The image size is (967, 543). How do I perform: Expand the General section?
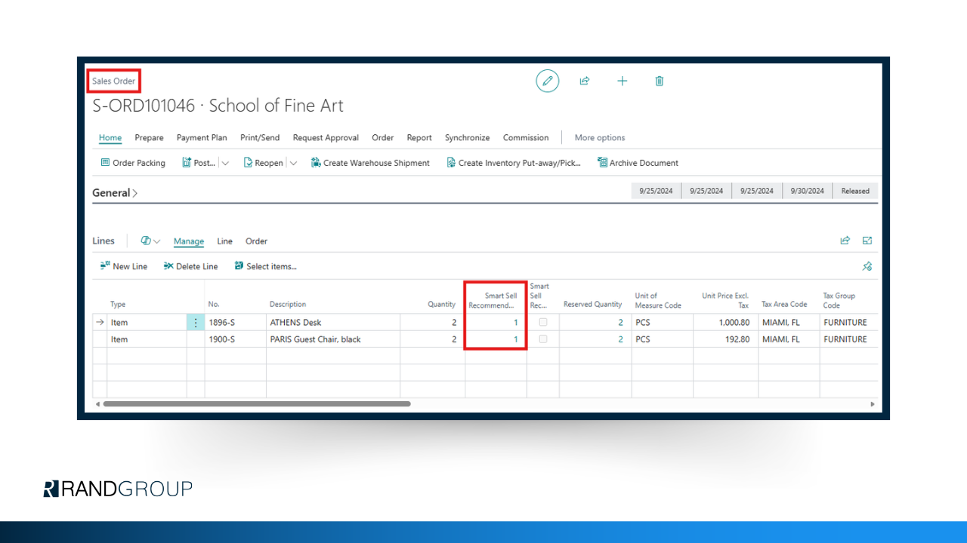pyautogui.click(x=115, y=193)
